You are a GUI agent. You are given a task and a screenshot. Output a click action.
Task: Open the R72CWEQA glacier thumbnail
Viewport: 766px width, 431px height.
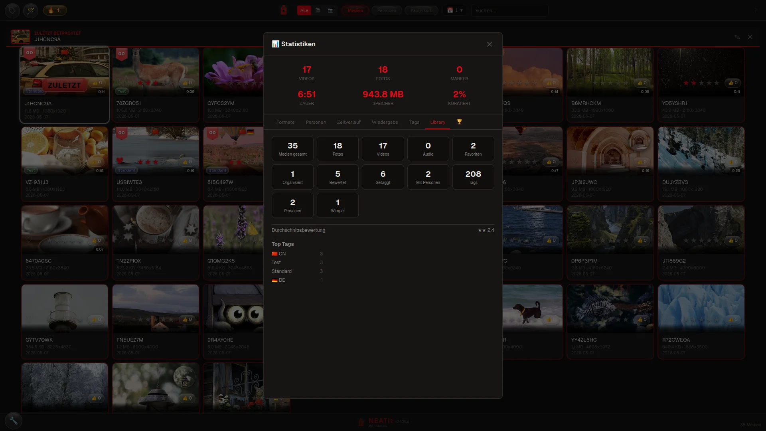(701, 308)
